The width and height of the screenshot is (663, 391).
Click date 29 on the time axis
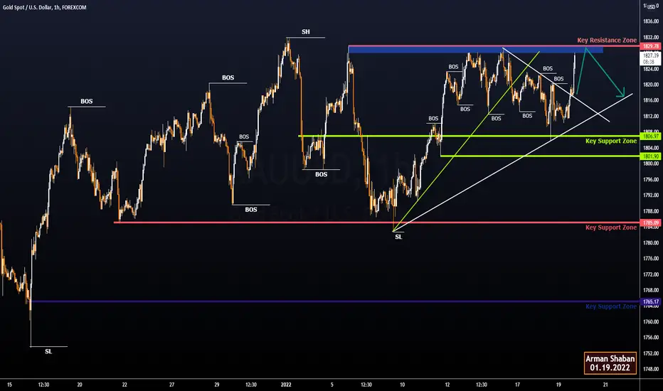tap(216, 385)
